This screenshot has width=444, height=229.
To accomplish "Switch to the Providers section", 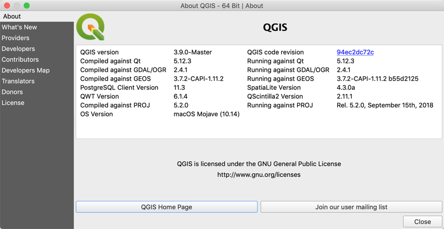I will 37,38.
